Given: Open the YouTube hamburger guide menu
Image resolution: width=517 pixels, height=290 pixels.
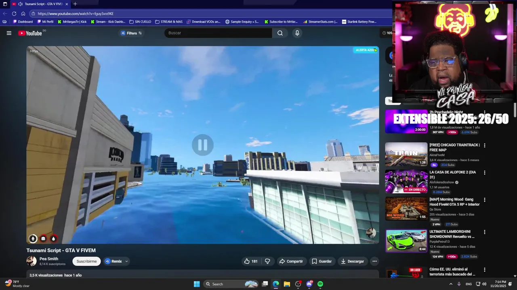Looking at the screenshot, I should (x=9, y=33).
